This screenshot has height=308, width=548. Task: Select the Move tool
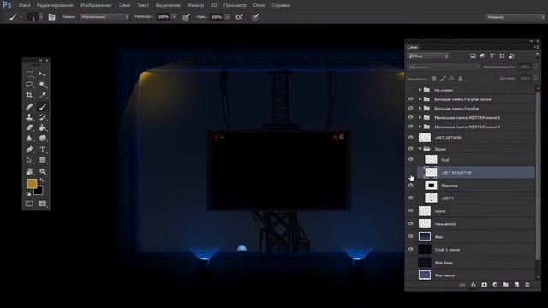(x=43, y=74)
